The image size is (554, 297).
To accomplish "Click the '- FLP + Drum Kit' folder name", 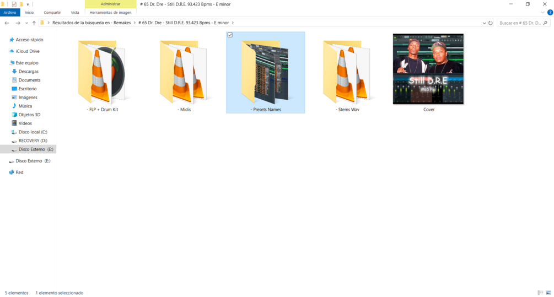I will pos(103,110).
